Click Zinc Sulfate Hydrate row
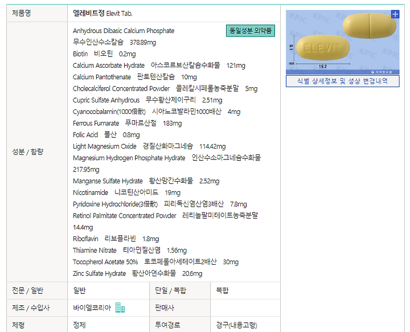The height and width of the screenshot is (332, 410). (138, 273)
